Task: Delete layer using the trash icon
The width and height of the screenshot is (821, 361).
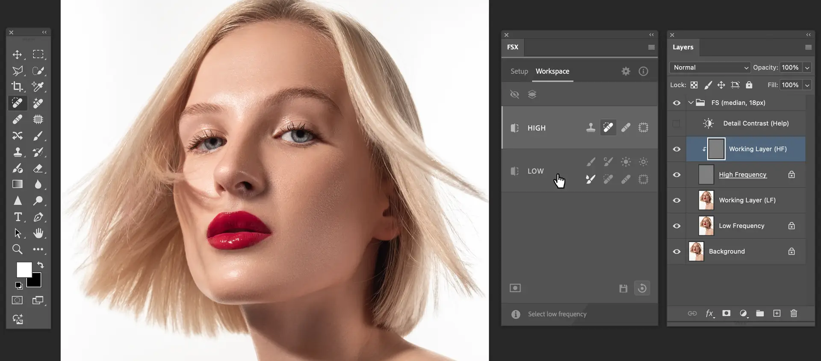Action: coord(794,314)
